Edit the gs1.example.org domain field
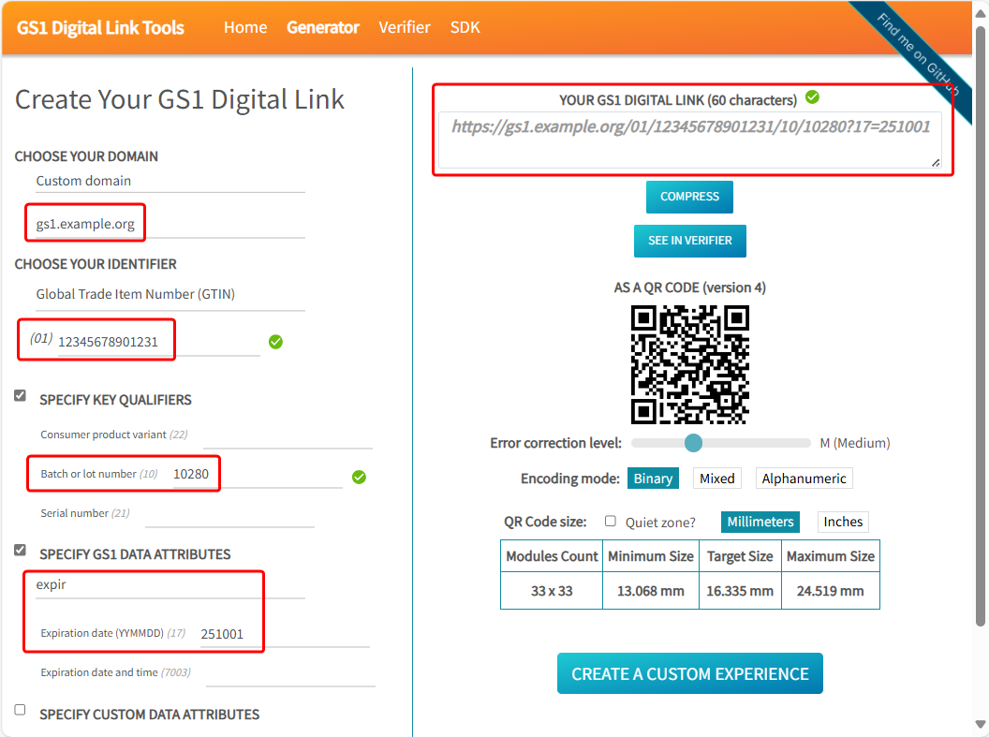 (x=170, y=224)
